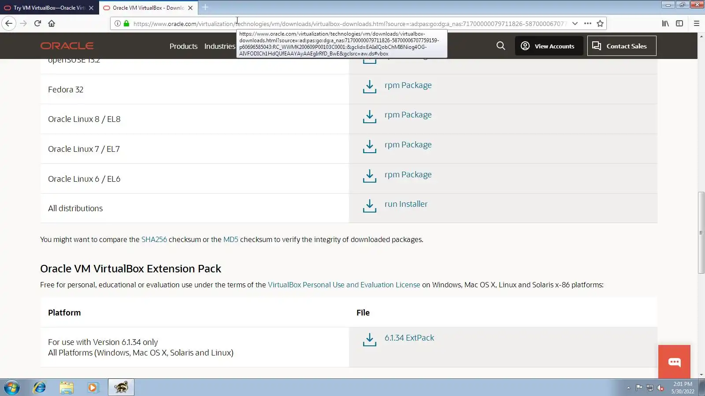The image size is (705, 396).
Task: Open a new browser tab
Action: (x=205, y=7)
